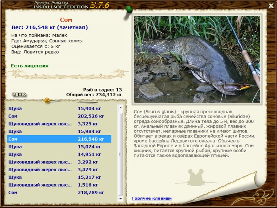
Task: Select the Щуковидный жерех 3,292 кг row
Action: pyautogui.click(x=59, y=162)
